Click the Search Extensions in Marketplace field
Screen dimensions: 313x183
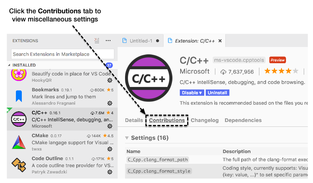tap(63, 54)
